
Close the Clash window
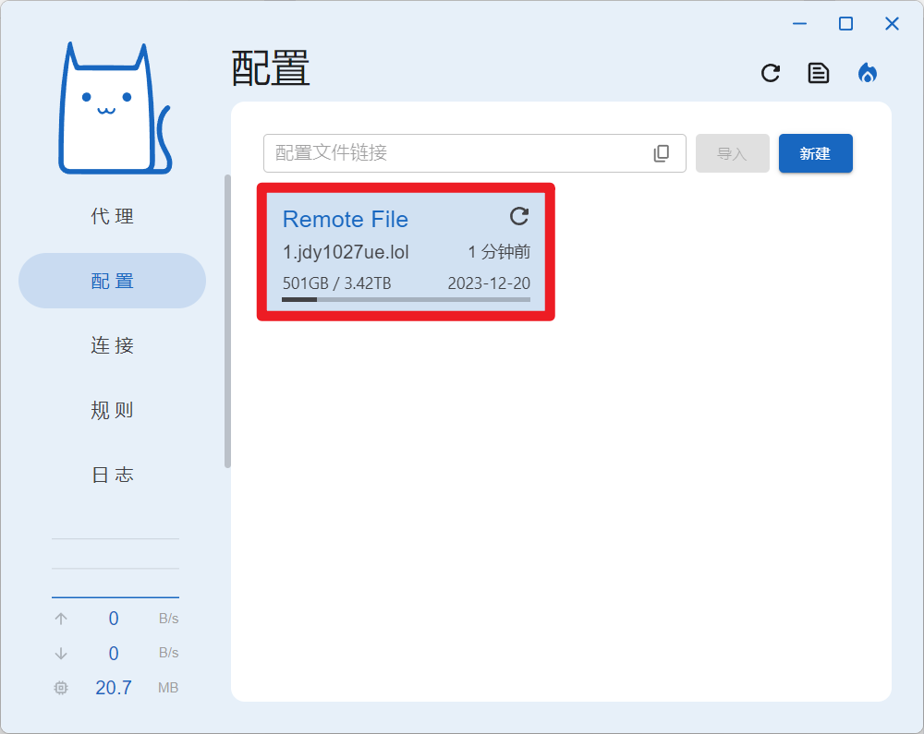point(893,24)
